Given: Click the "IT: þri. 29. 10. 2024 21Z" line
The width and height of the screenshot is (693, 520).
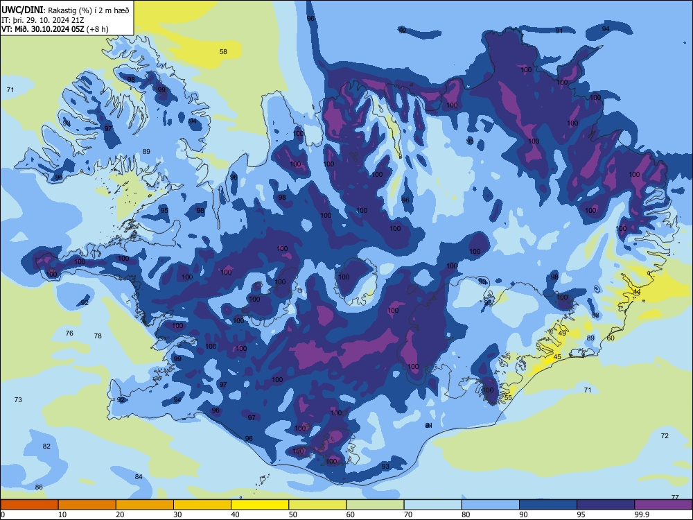Looking at the screenshot, I should (43, 20).
